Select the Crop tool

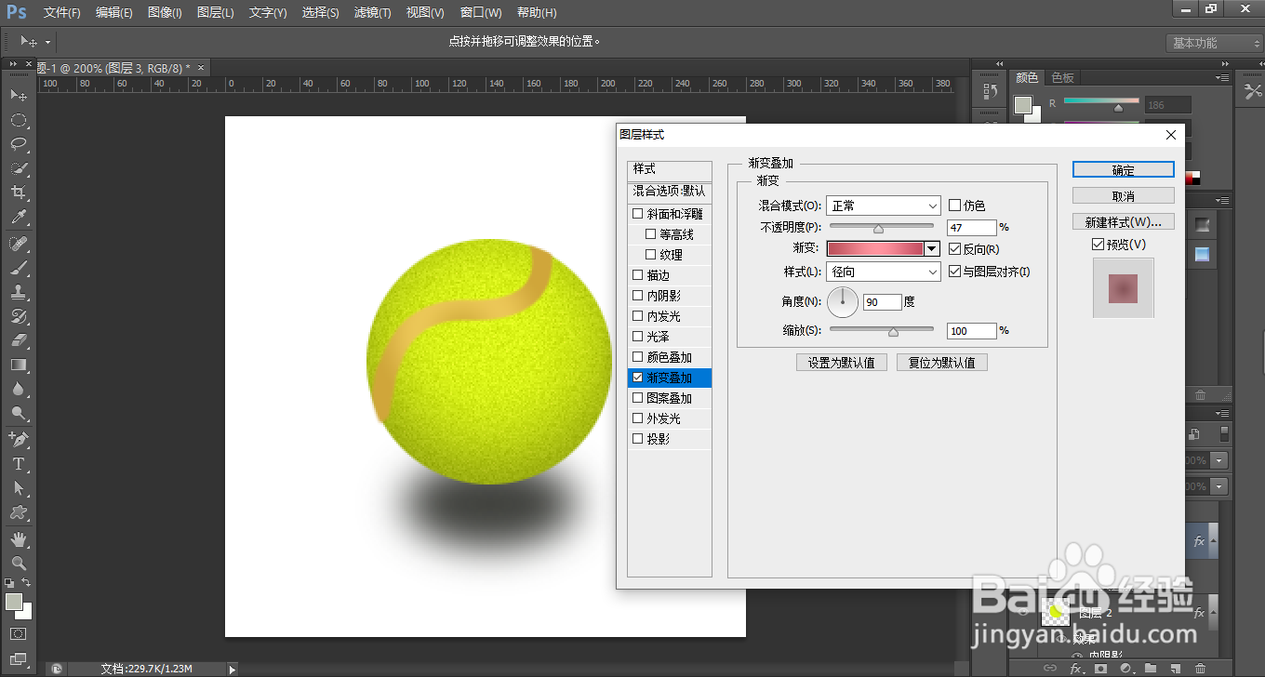click(x=18, y=192)
